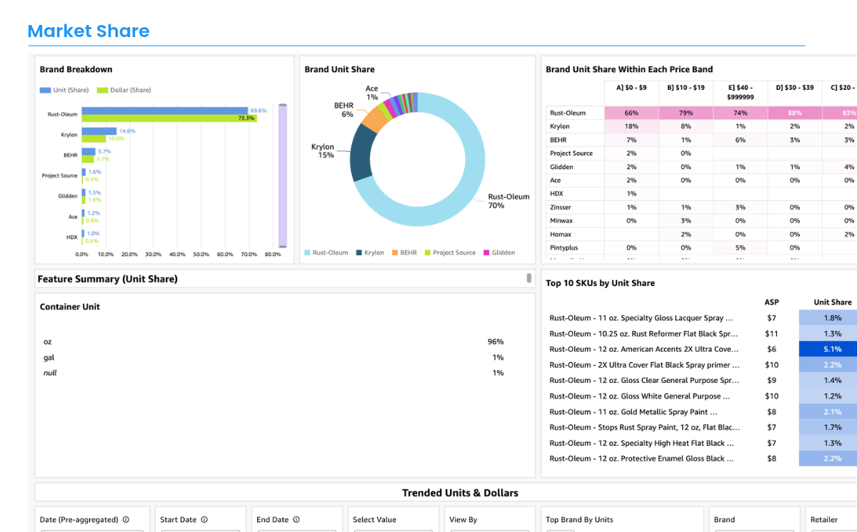857x532 pixels.
Task: Click the Top Brand By Units filter label
Action: (579, 520)
